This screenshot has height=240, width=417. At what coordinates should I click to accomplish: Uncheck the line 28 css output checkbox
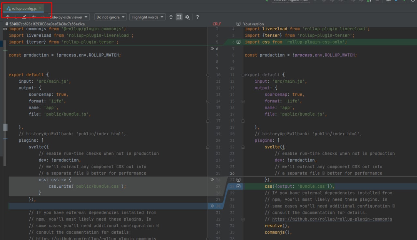tap(238, 186)
